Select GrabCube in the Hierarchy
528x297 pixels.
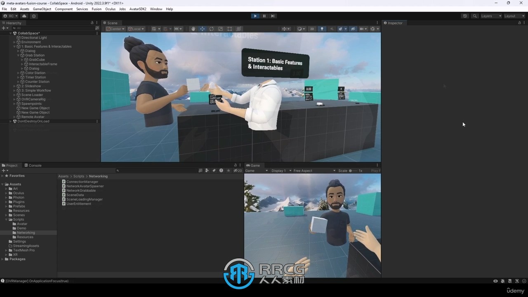point(37,60)
